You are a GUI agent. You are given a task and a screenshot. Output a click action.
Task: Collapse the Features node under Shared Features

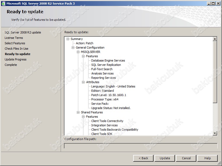[83, 117]
